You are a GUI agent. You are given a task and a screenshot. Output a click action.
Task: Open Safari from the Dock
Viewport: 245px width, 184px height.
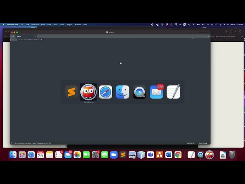(x=31, y=155)
